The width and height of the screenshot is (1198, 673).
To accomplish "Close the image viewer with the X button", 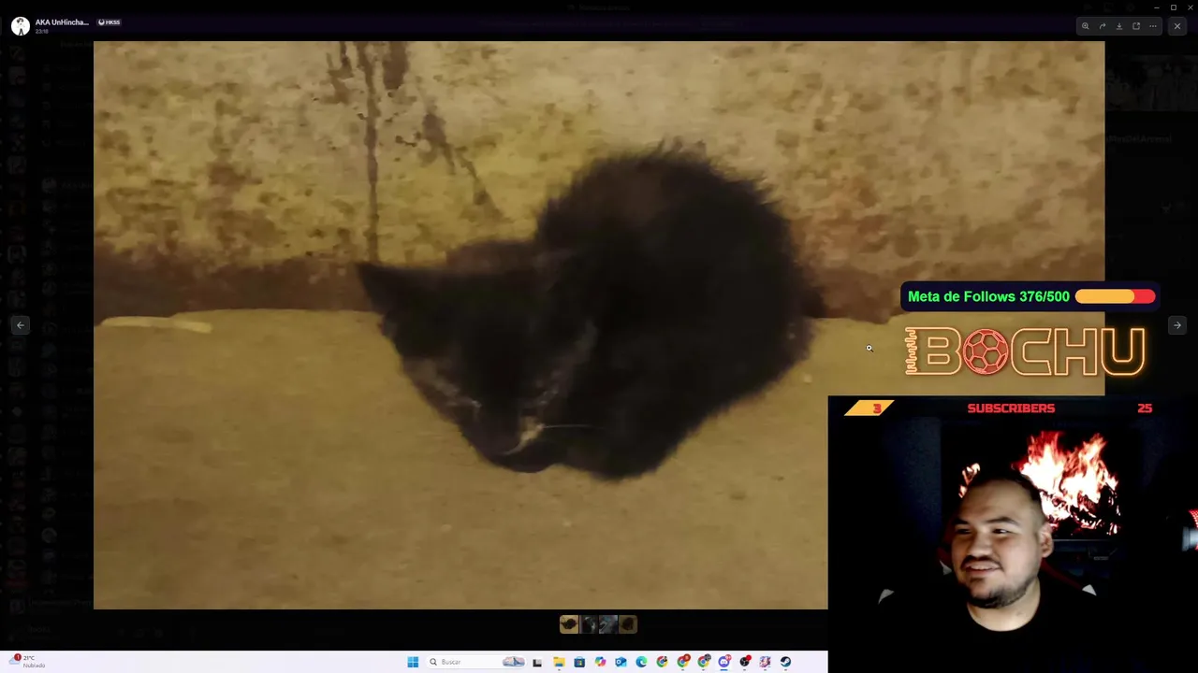I will pos(1176,26).
